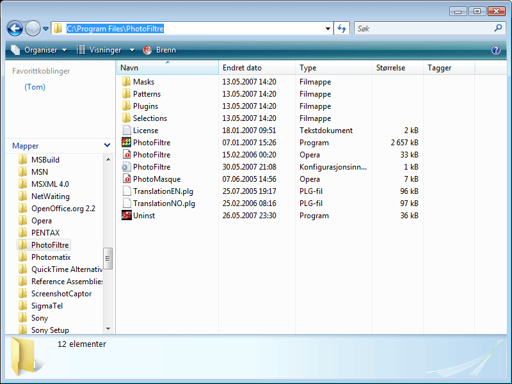Click the Brenn burn button
This screenshot has width=512, height=384.
[159, 50]
